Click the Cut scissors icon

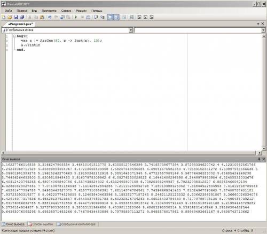click(x=30, y=17)
